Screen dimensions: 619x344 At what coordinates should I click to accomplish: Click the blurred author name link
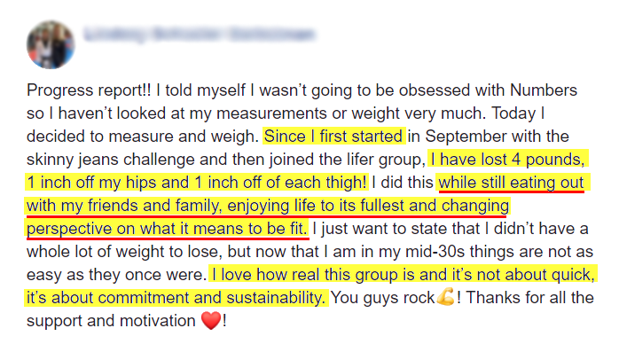(200, 35)
